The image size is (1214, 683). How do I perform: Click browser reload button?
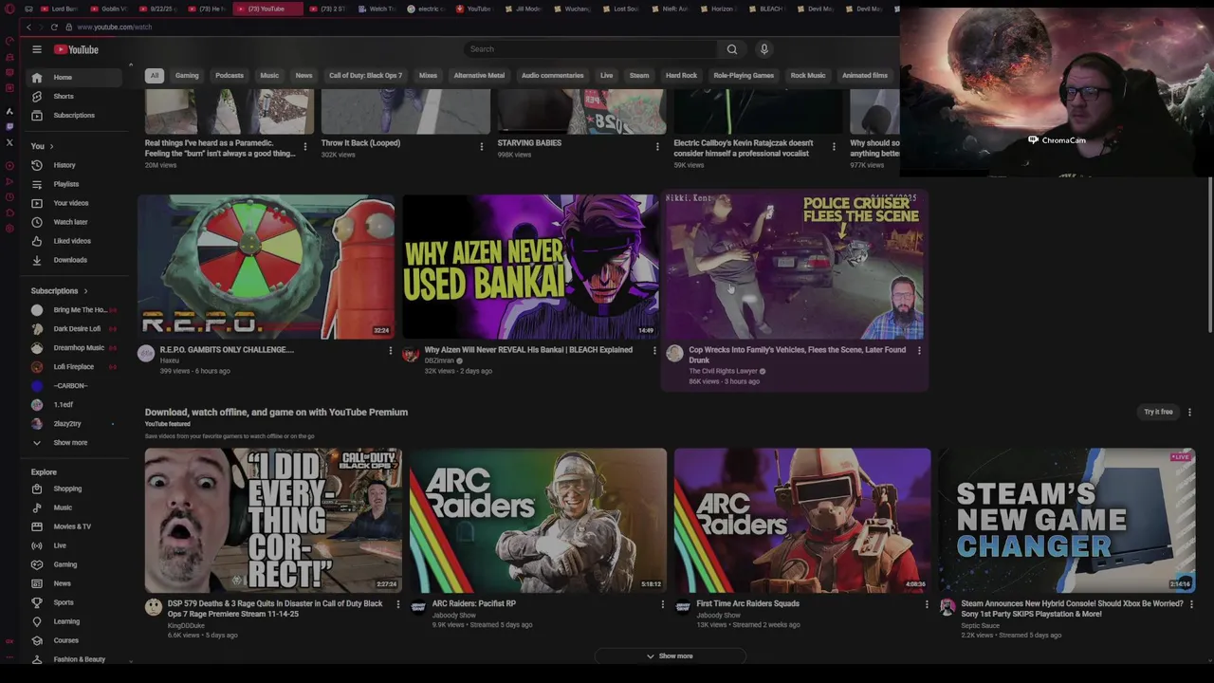pyautogui.click(x=54, y=27)
